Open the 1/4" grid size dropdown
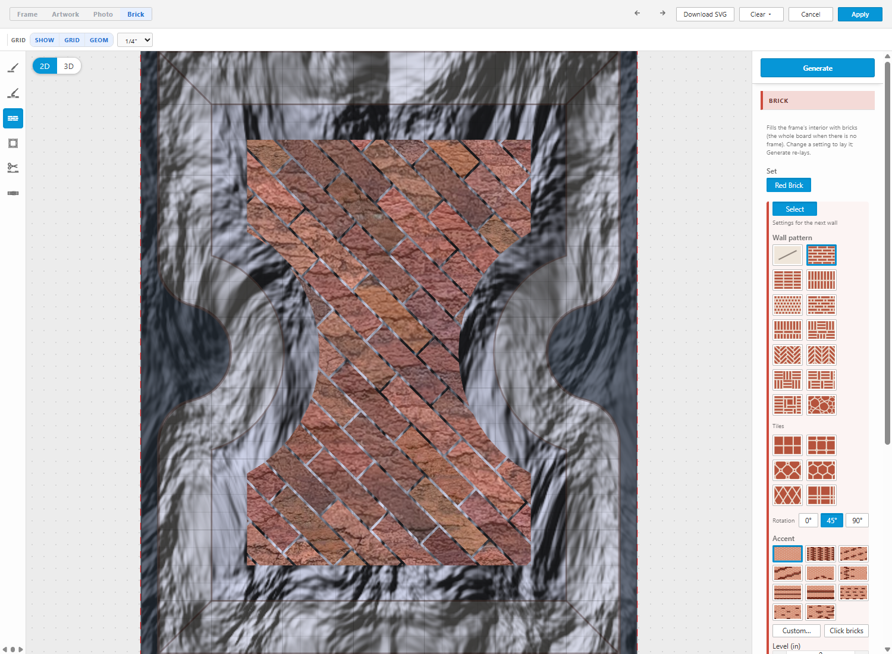The width and height of the screenshot is (892, 654). 135,40
